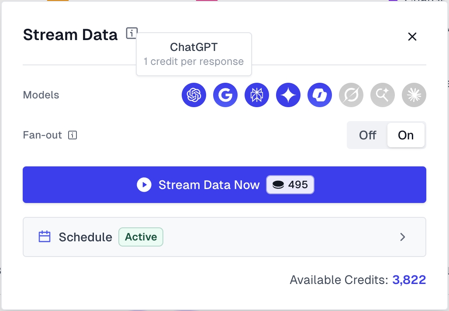Enable the greyed-out AI search magnifier icon
Viewport: 449px width, 311px height.
tap(383, 95)
